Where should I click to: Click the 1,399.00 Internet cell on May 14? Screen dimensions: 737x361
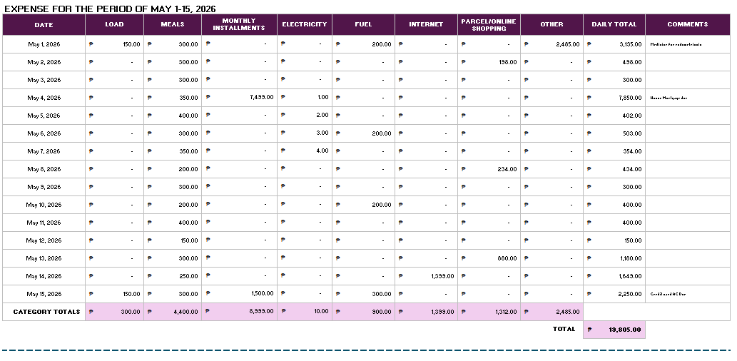tap(426, 276)
